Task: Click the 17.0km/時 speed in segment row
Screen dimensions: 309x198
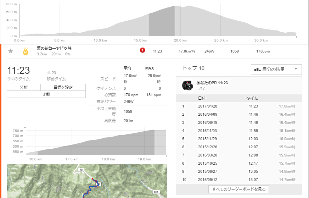Action: coord(187,51)
